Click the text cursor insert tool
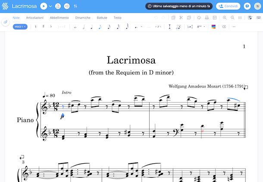The height and width of the screenshot is (182, 263). [170, 27]
